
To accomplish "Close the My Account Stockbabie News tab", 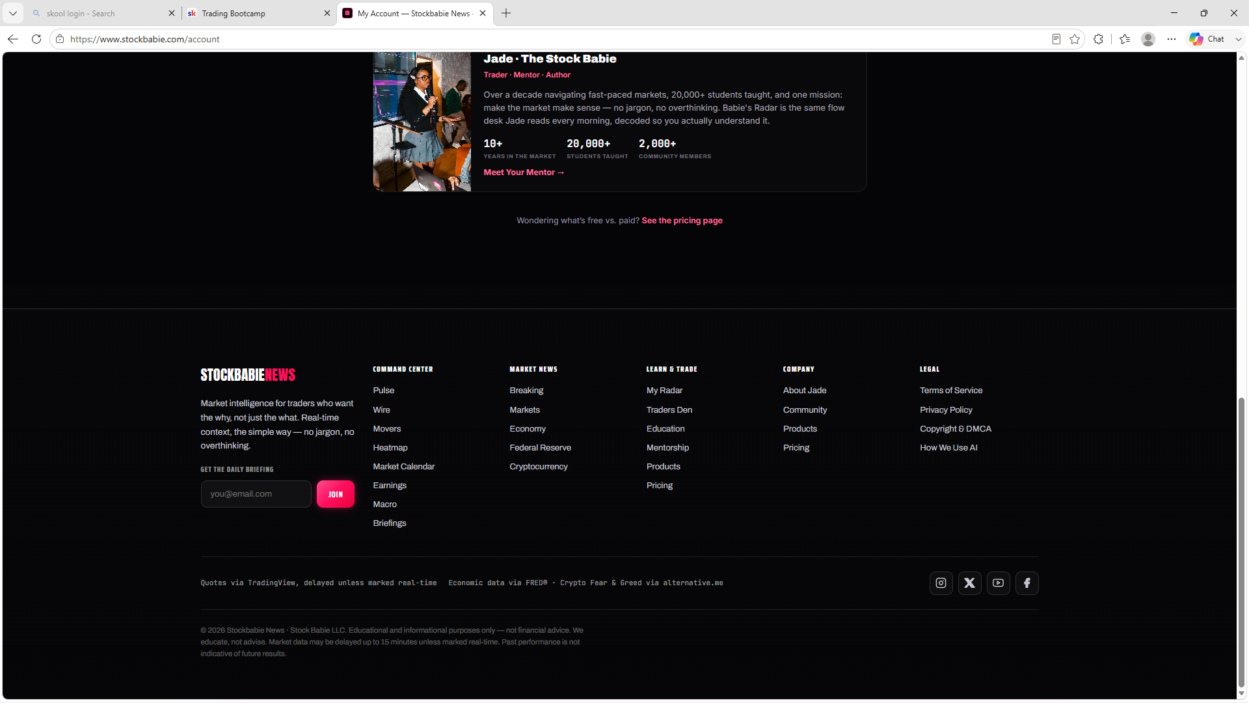I will coord(483,13).
